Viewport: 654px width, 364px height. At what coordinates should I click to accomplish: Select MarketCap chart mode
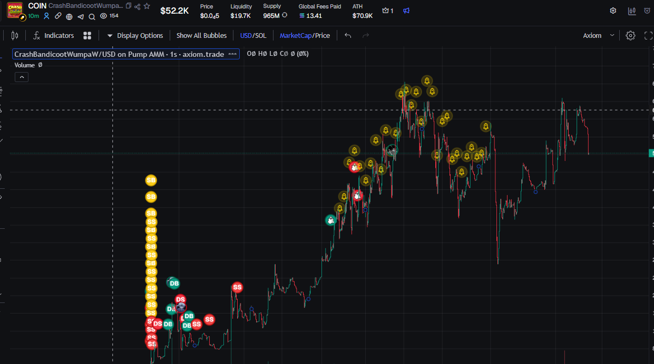tap(296, 35)
